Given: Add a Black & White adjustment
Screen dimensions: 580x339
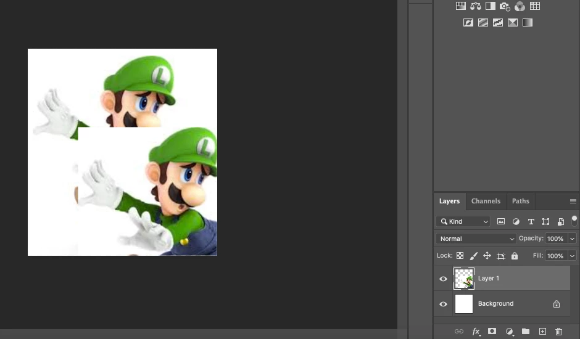Looking at the screenshot, I should (x=490, y=6).
